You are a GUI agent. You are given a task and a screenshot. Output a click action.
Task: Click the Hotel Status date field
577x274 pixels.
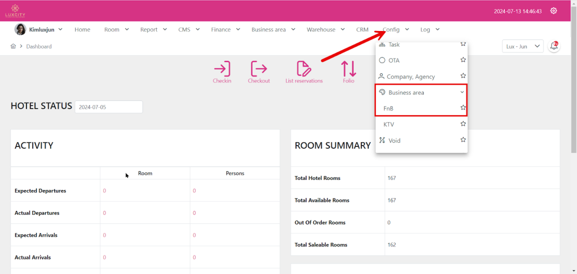pos(109,107)
